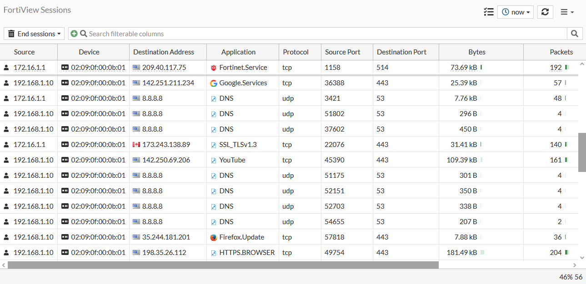Open the column selection checklist icon
586x284 pixels.
pos(489,12)
